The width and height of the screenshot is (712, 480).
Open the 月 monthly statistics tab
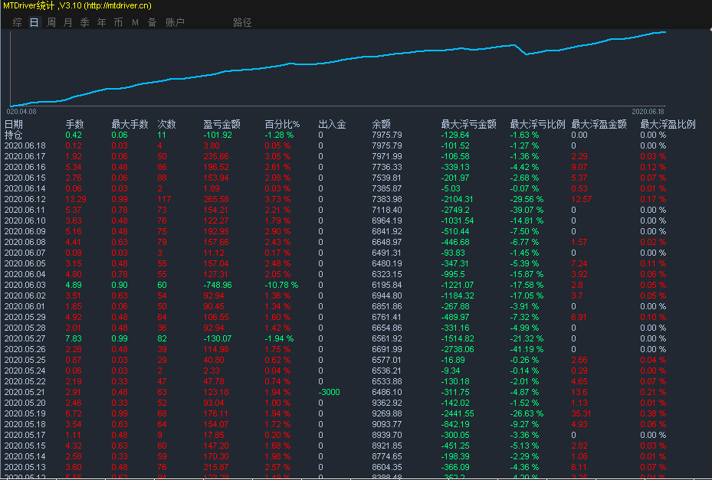pos(68,22)
